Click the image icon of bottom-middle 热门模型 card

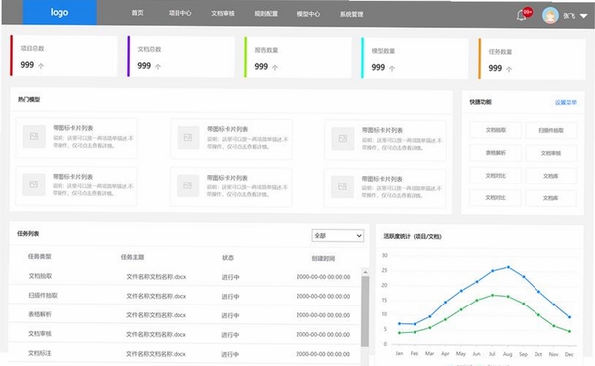coord(187,186)
